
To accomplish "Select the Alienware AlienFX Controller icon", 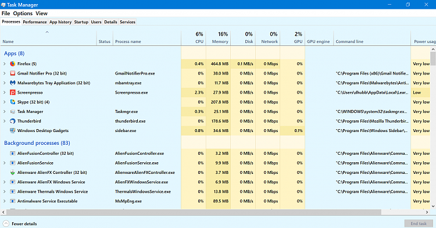I will point(13,172).
